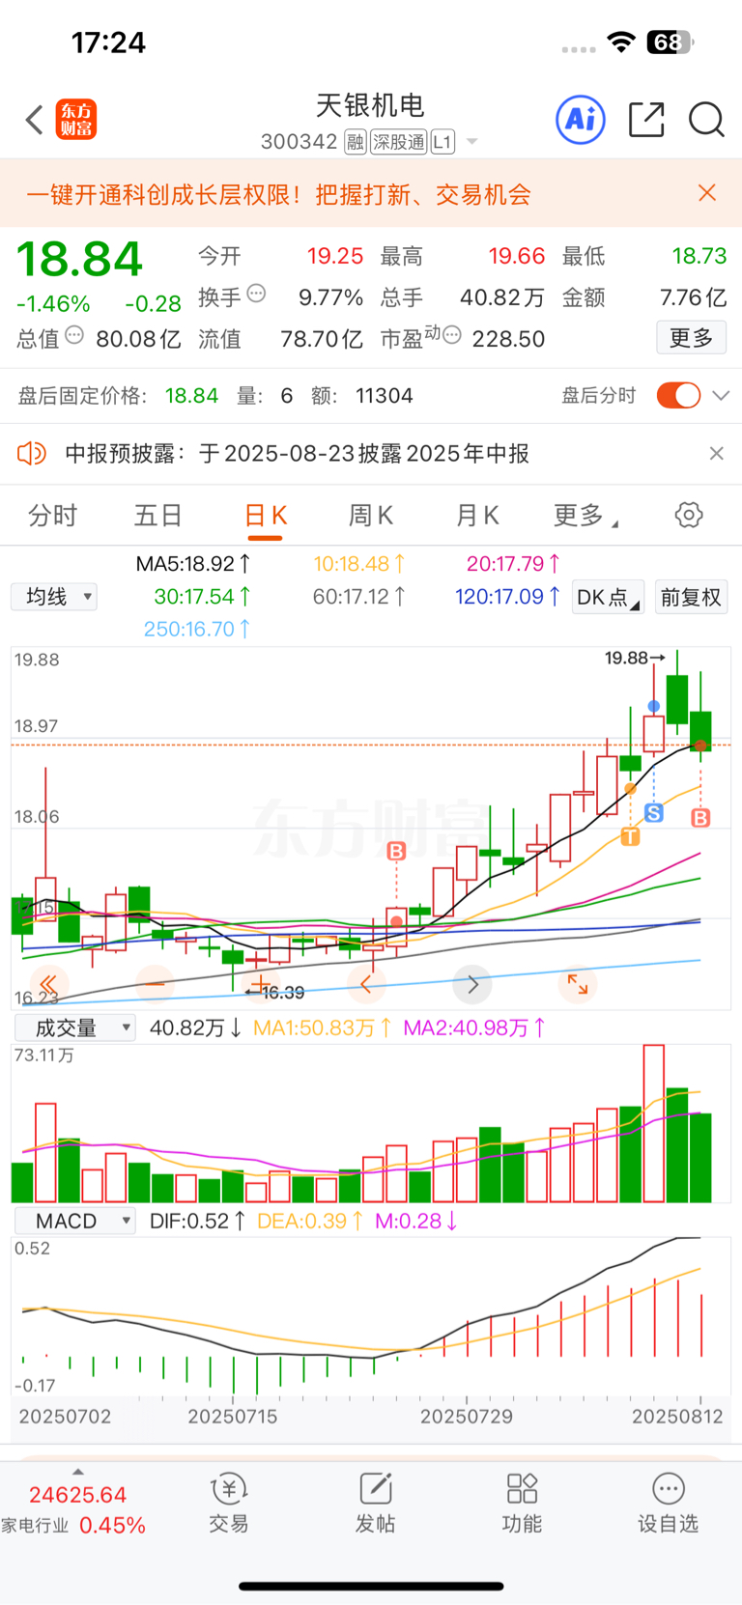Tap the 中报预披露 speaker icon
The width and height of the screenshot is (742, 1605).
coord(32,453)
